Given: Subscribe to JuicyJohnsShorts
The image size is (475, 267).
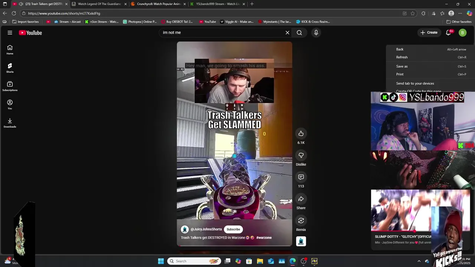Looking at the screenshot, I should click(233, 229).
